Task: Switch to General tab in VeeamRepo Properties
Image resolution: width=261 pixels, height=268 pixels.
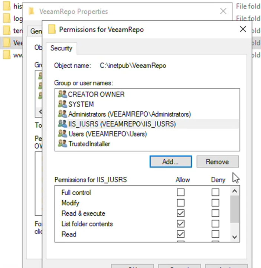Action: coord(35,31)
